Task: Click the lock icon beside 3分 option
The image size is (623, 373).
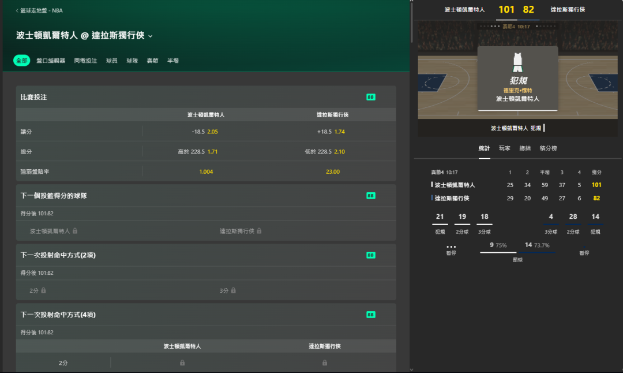Action: coord(234,290)
